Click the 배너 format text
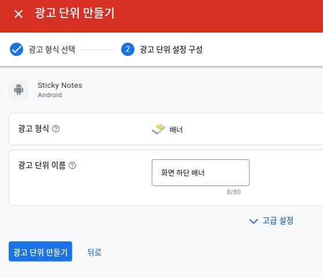The height and width of the screenshot is (278, 323). [x=176, y=130]
